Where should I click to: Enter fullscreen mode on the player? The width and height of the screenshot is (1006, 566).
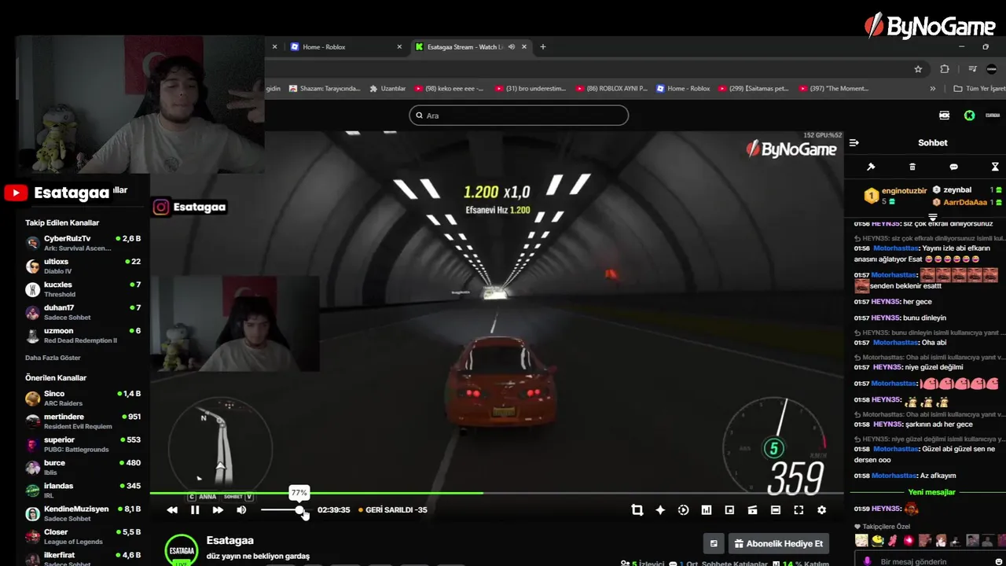click(799, 510)
